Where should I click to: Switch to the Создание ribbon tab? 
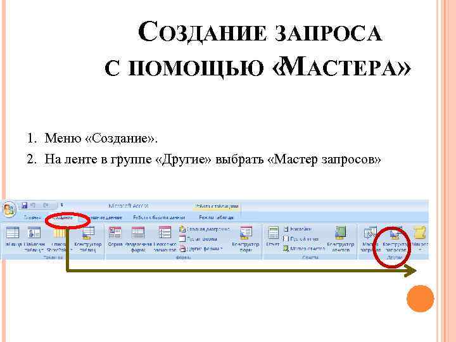pos(63,217)
